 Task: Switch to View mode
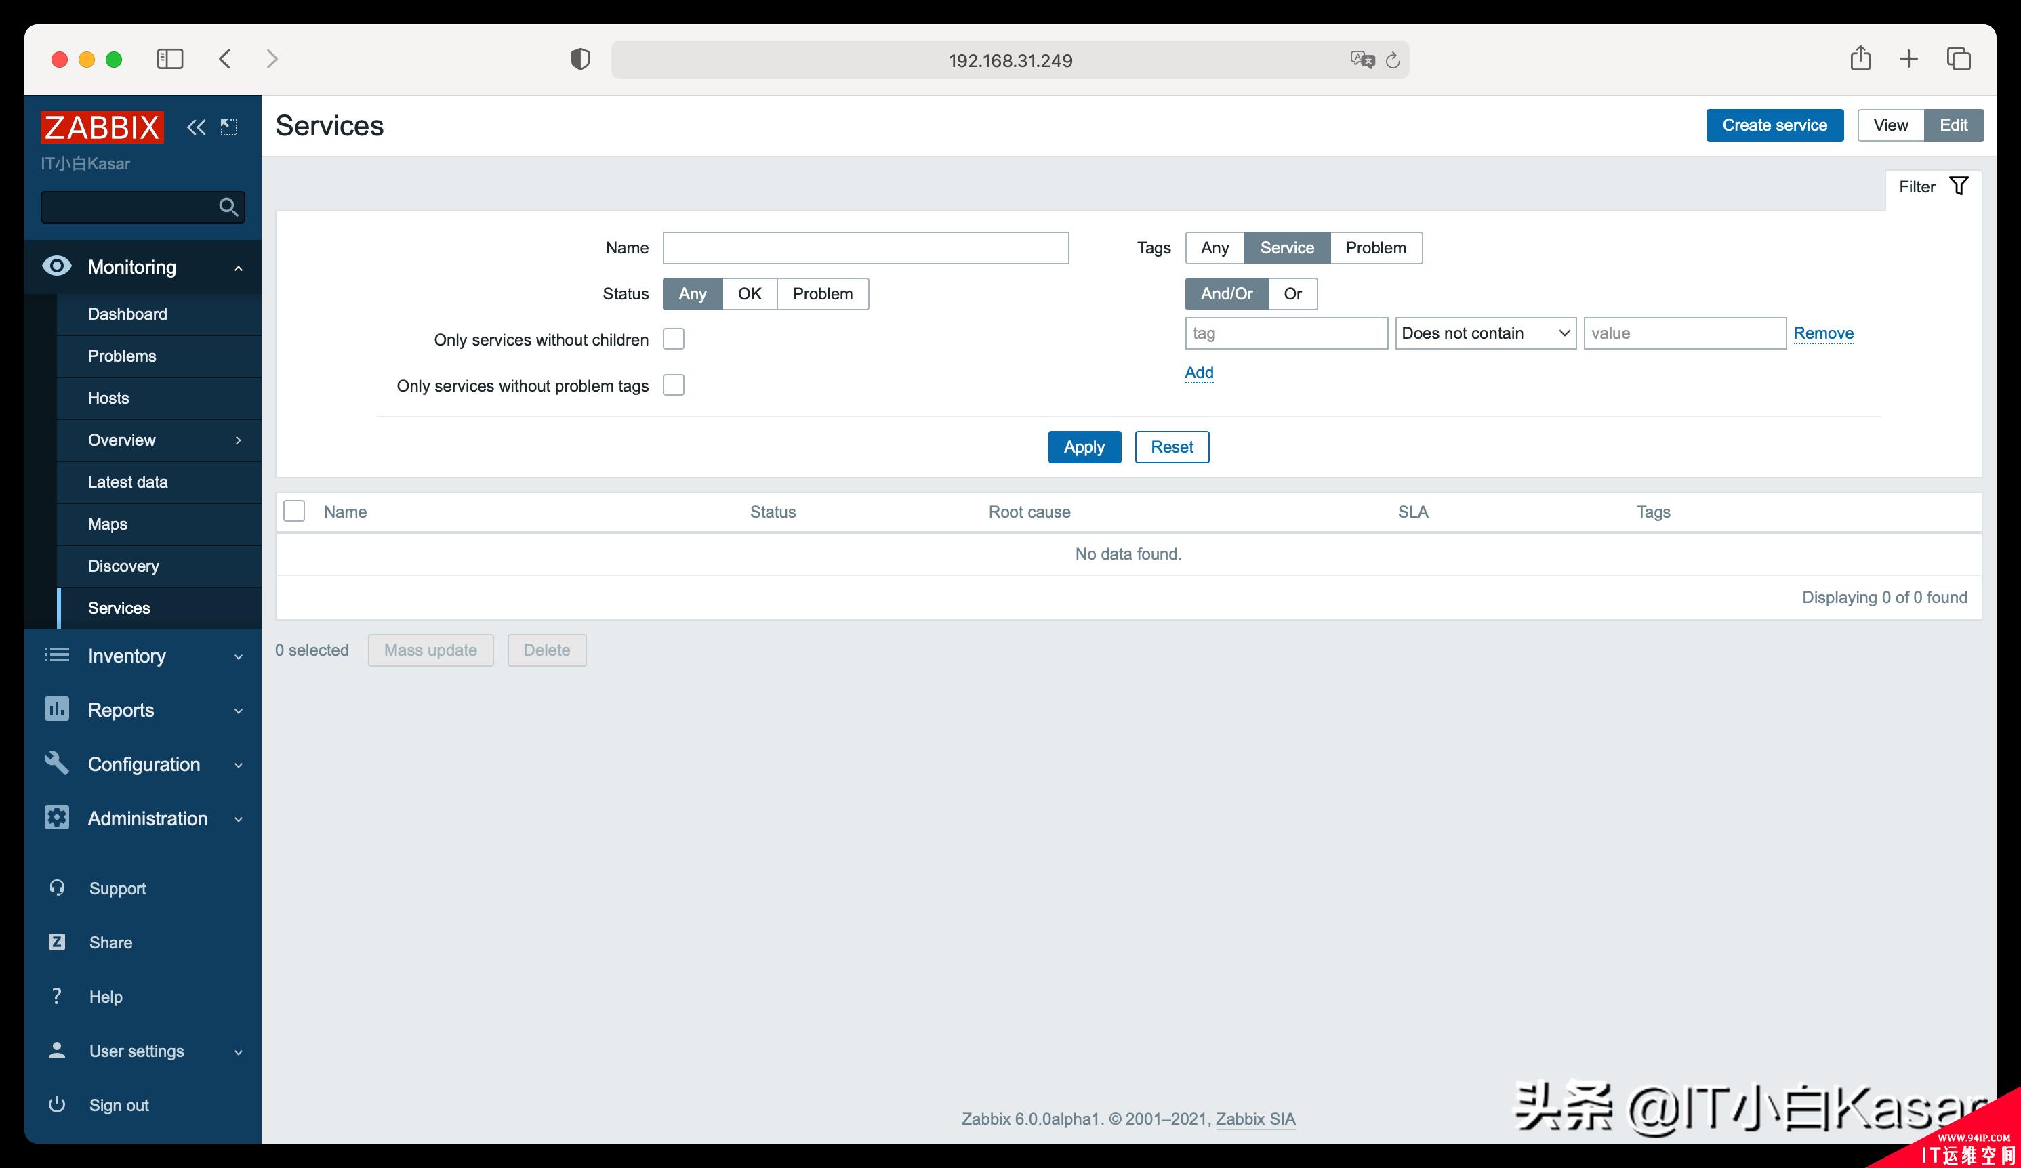tap(1890, 125)
